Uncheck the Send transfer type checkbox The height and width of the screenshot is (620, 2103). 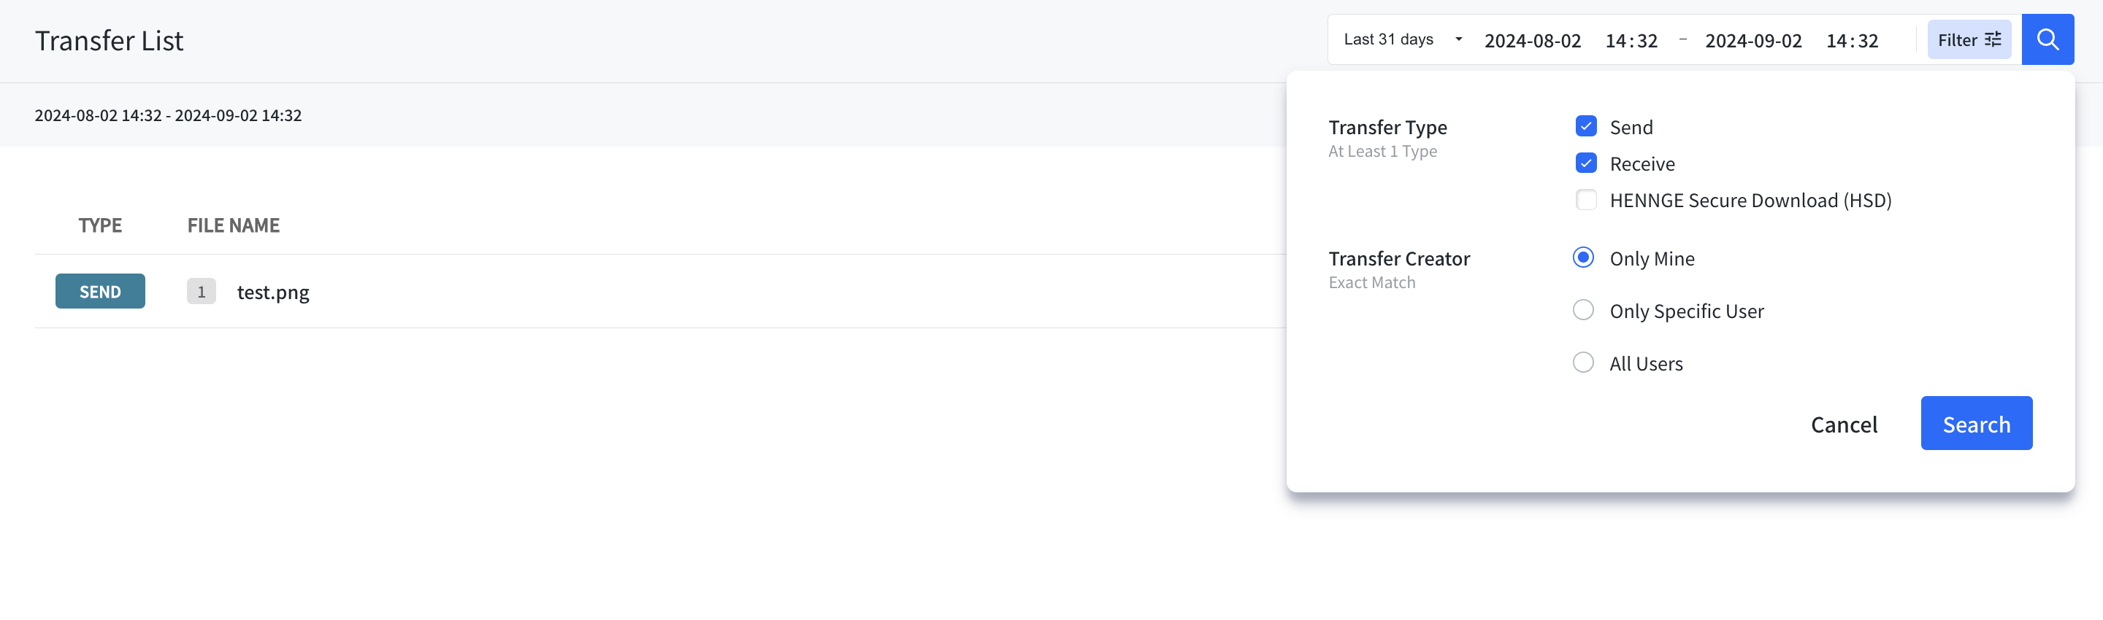tap(1585, 126)
